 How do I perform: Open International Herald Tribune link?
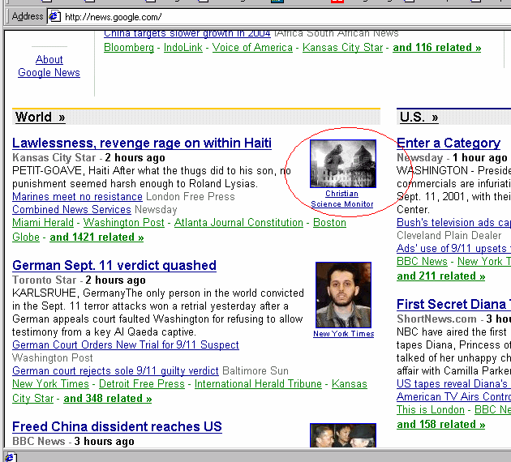258,384
